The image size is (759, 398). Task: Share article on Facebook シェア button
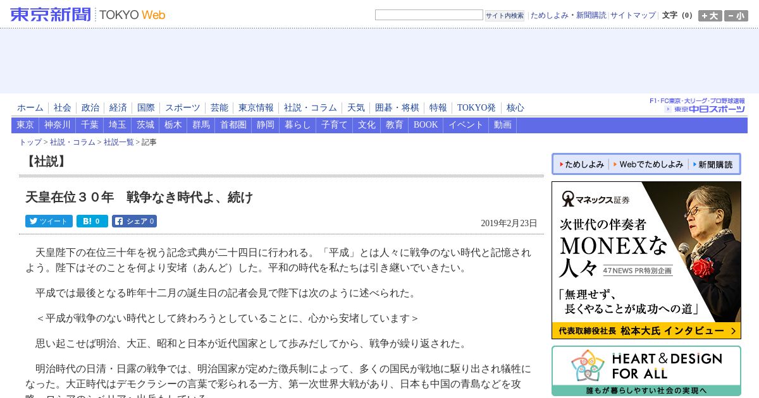(x=134, y=221)
